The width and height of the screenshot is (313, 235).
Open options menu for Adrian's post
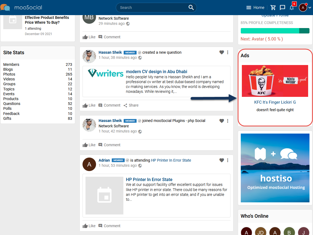coord(228,160)
